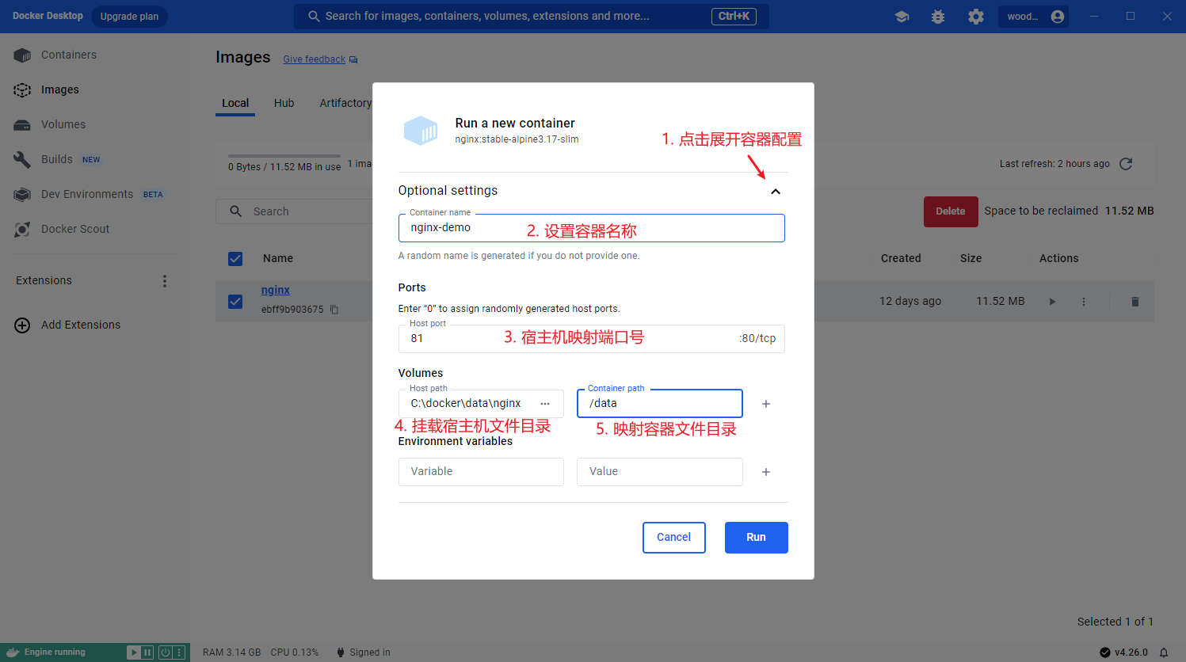This screenshot has width=1186, height=662.
Task: Toggle the nginx image checkbox
Action: click(235, 302)
